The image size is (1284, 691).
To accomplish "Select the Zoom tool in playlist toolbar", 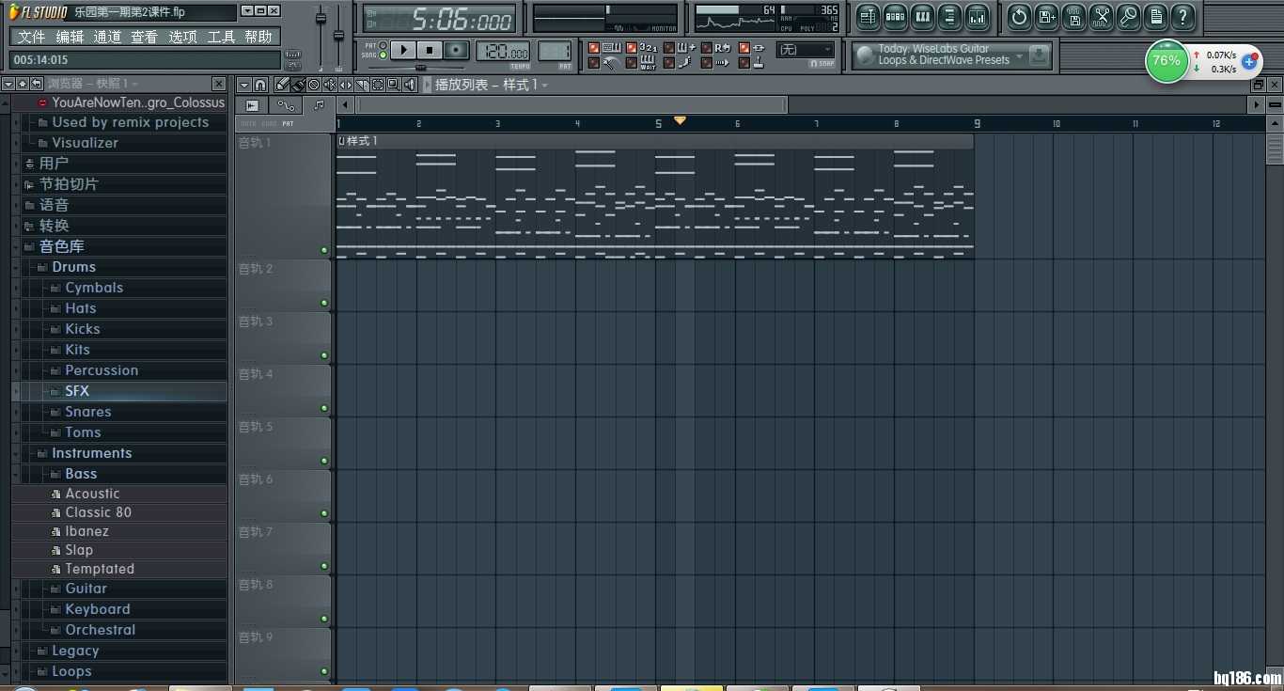I will tap(393, 85).
